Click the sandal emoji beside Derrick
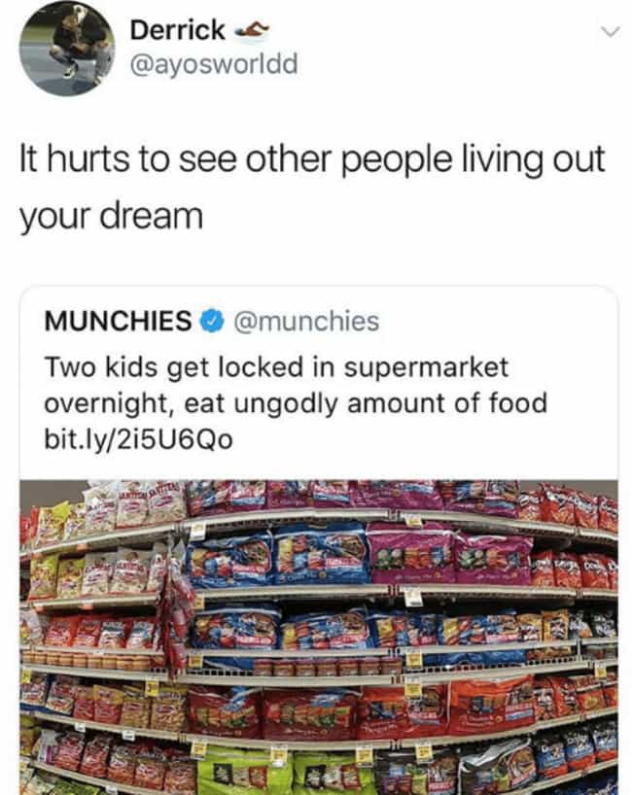Viewport: 632px width, 795px height. point(251,30)
